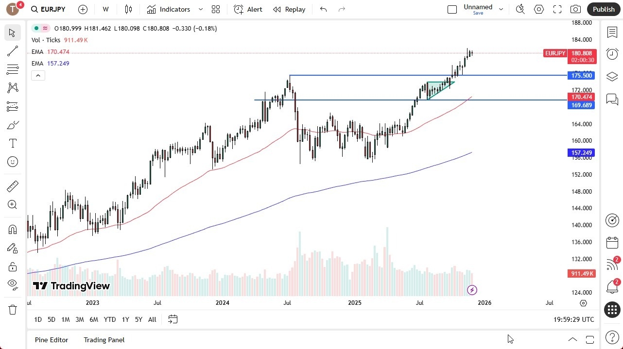Select the Text annotation tool

click(x=13, y=143)
